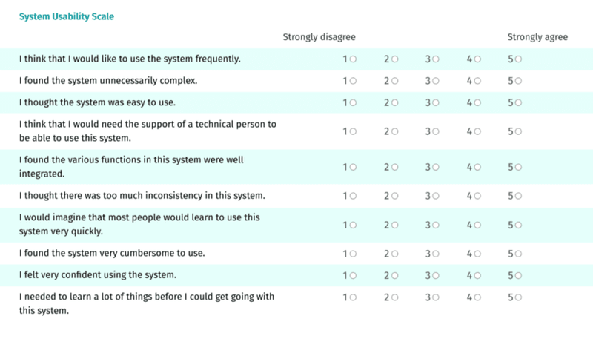Select 5 for 'need support of a technical person'

[x=518, y=131]
